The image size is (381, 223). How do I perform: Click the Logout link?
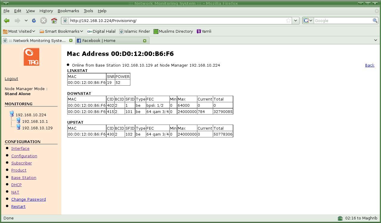click(11, 79)
